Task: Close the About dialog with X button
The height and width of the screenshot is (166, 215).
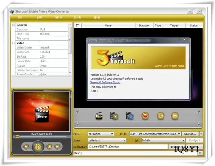Action: (184, 39)
